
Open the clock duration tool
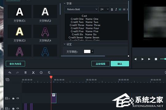coord(41,72)
